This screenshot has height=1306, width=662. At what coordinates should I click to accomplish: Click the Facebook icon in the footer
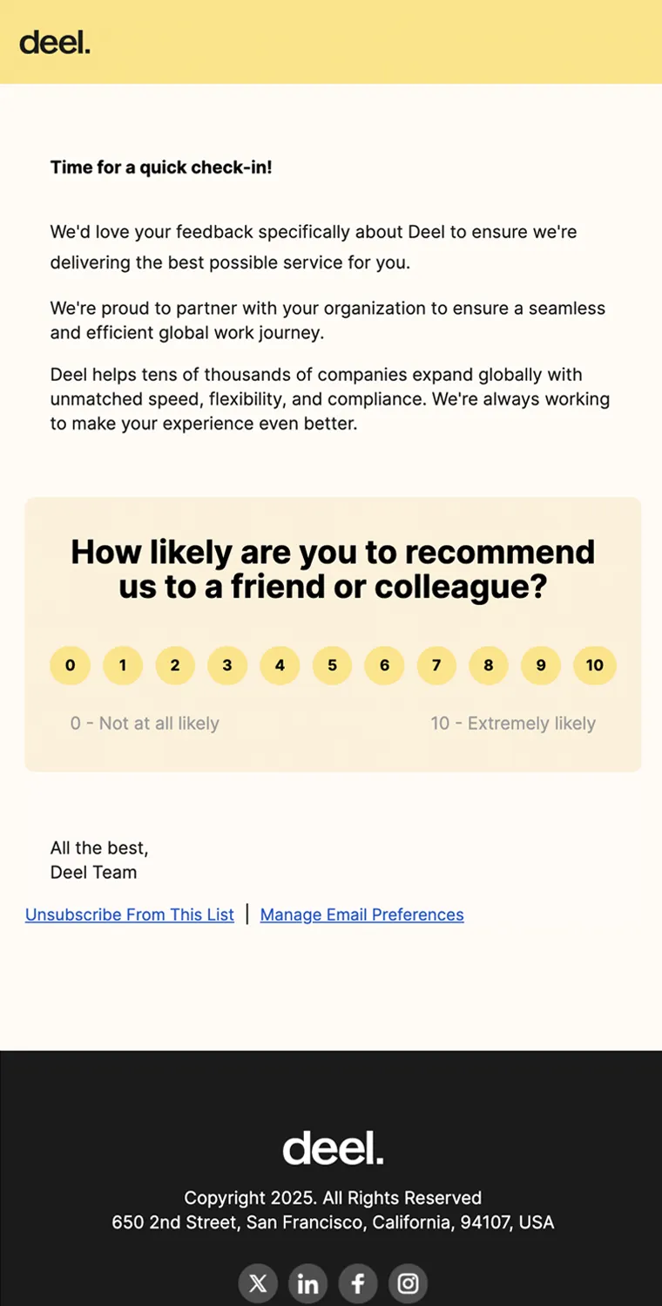pos(358,1283)
